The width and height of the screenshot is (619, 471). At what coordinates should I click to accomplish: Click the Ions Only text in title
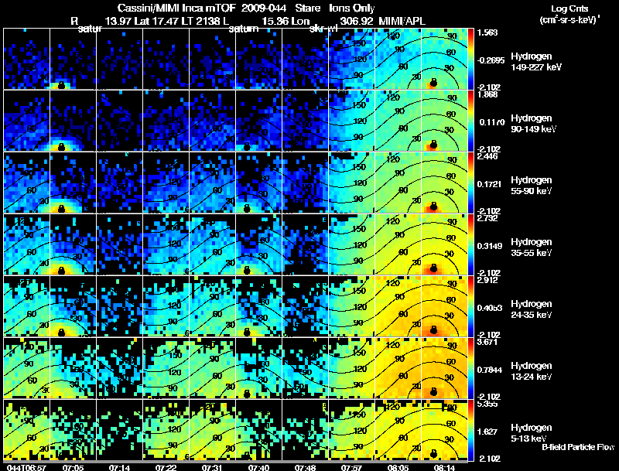pos(352,8)
